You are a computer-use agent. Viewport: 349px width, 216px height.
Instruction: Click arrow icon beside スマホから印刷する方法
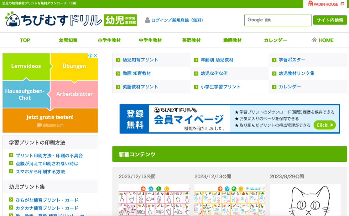11,171
